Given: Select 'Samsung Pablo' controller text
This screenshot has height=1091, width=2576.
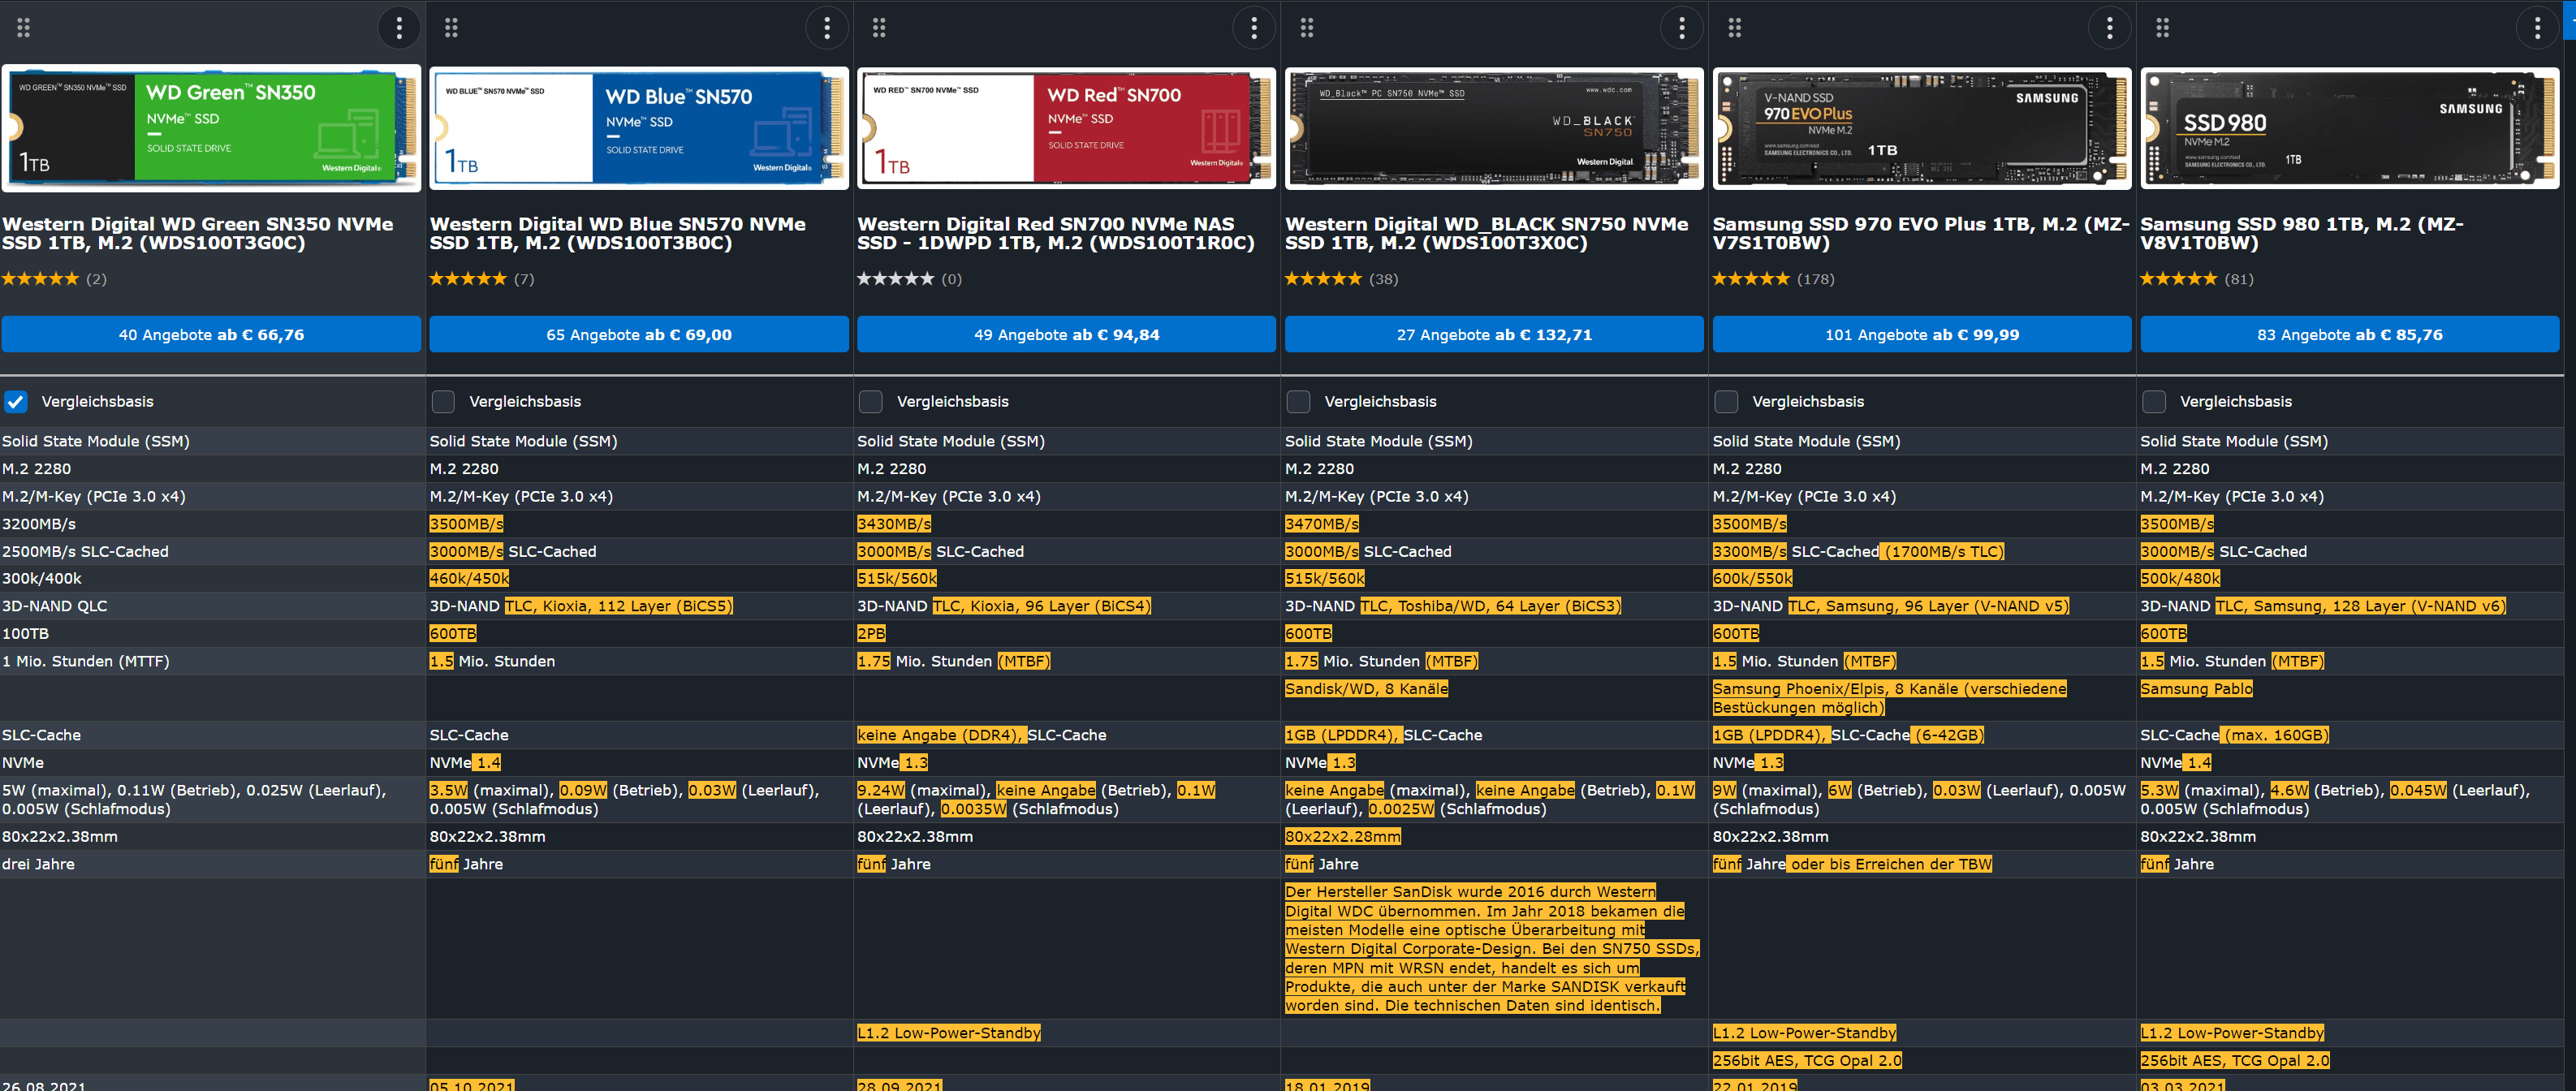Looking at the screenshot, I should tap(2197, 689).
